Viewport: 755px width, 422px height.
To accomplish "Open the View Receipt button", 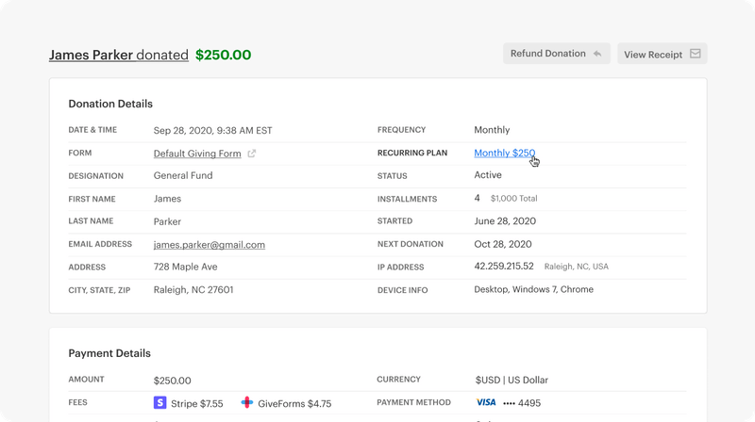I will (x=662, y=54).
